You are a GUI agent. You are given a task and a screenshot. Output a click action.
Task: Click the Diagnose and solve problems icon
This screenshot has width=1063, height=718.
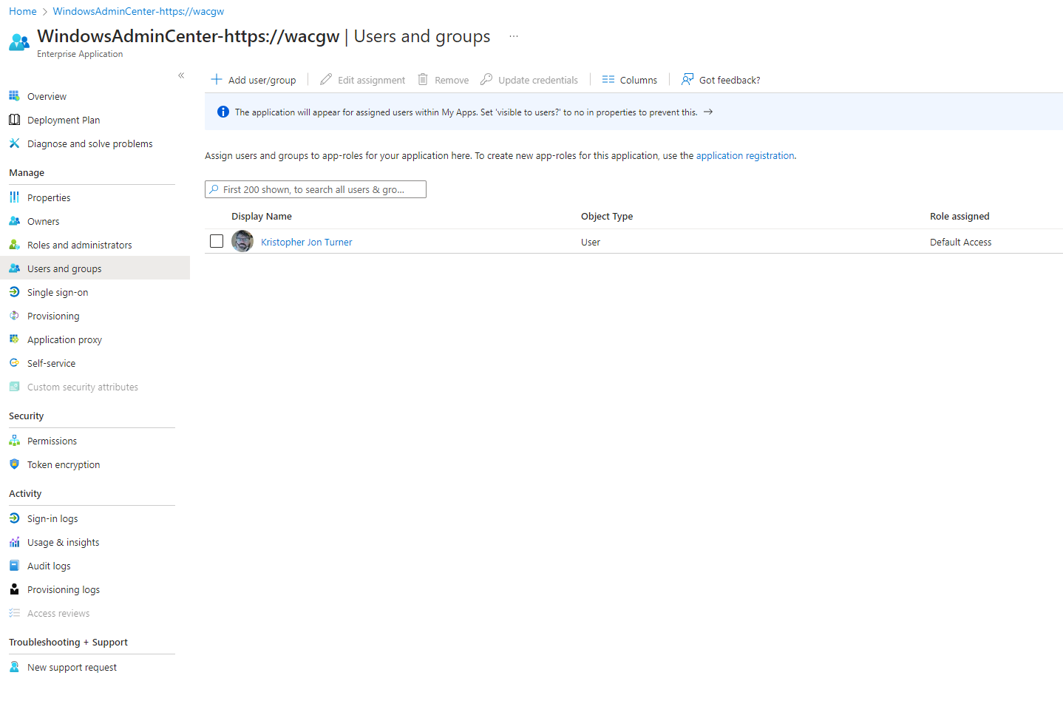(14, 143)
